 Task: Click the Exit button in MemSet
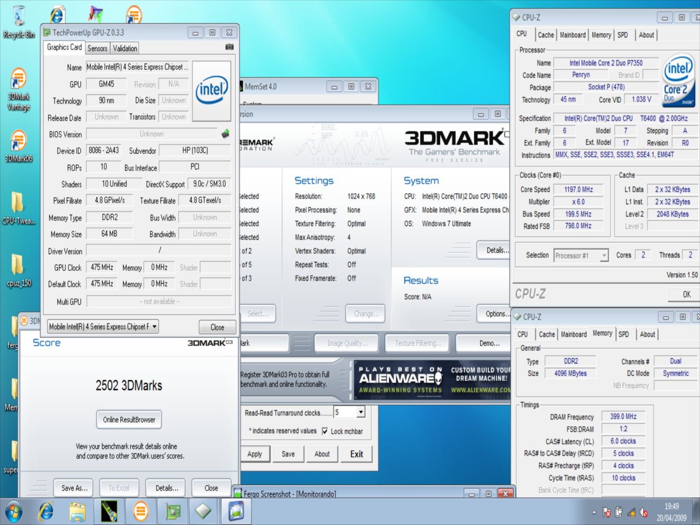tap(357, 454)
